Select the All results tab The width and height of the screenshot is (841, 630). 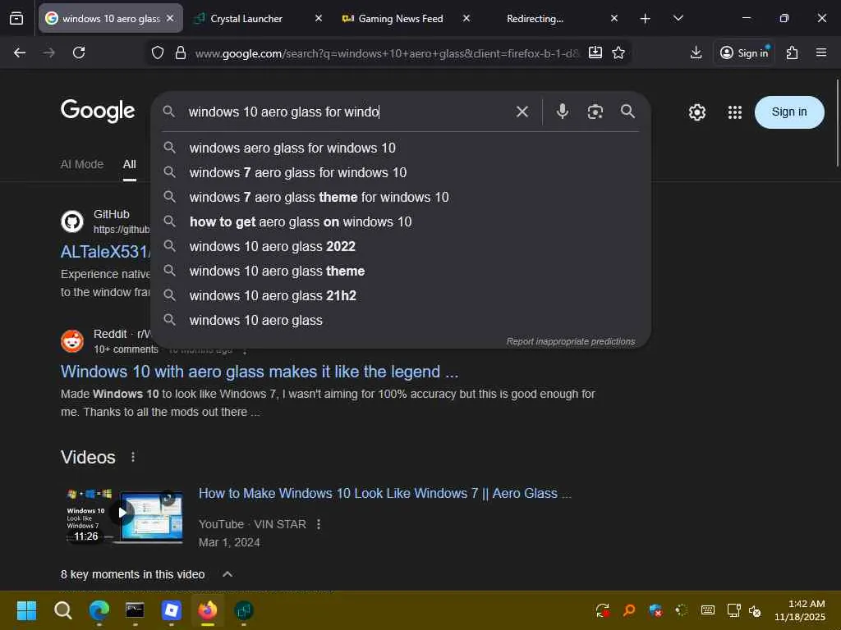pos(129,164)
